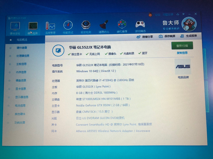The height and width of the screenshot is (159, 213).
Task: Click the 主硬盘 row label
Action: coord(56,99)
